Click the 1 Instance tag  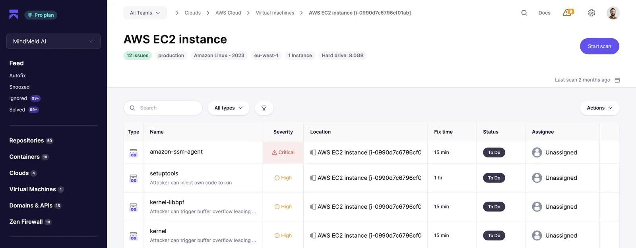[x=300, y=56]
